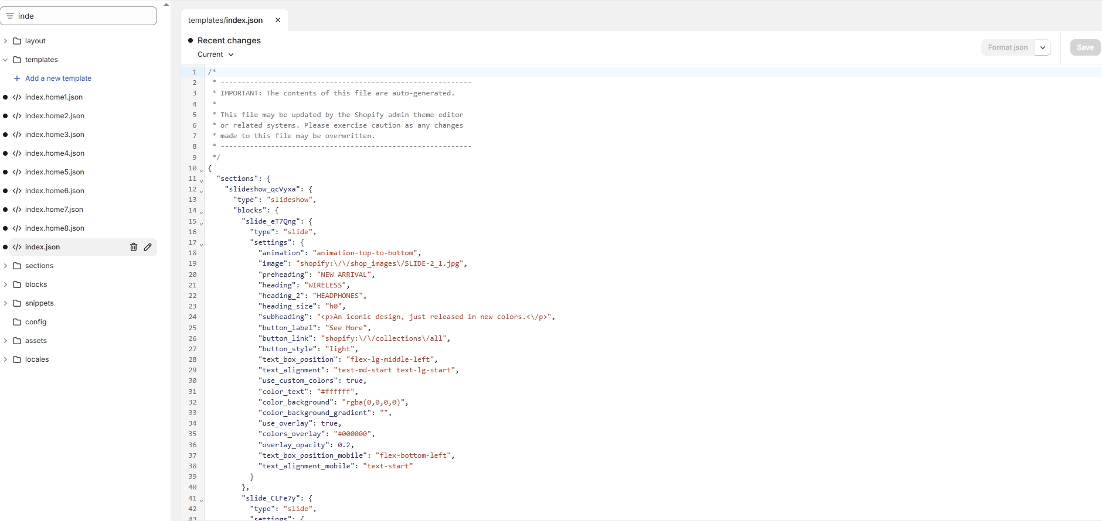Click the code icon beside index.home1.json

tap(17, 97)
